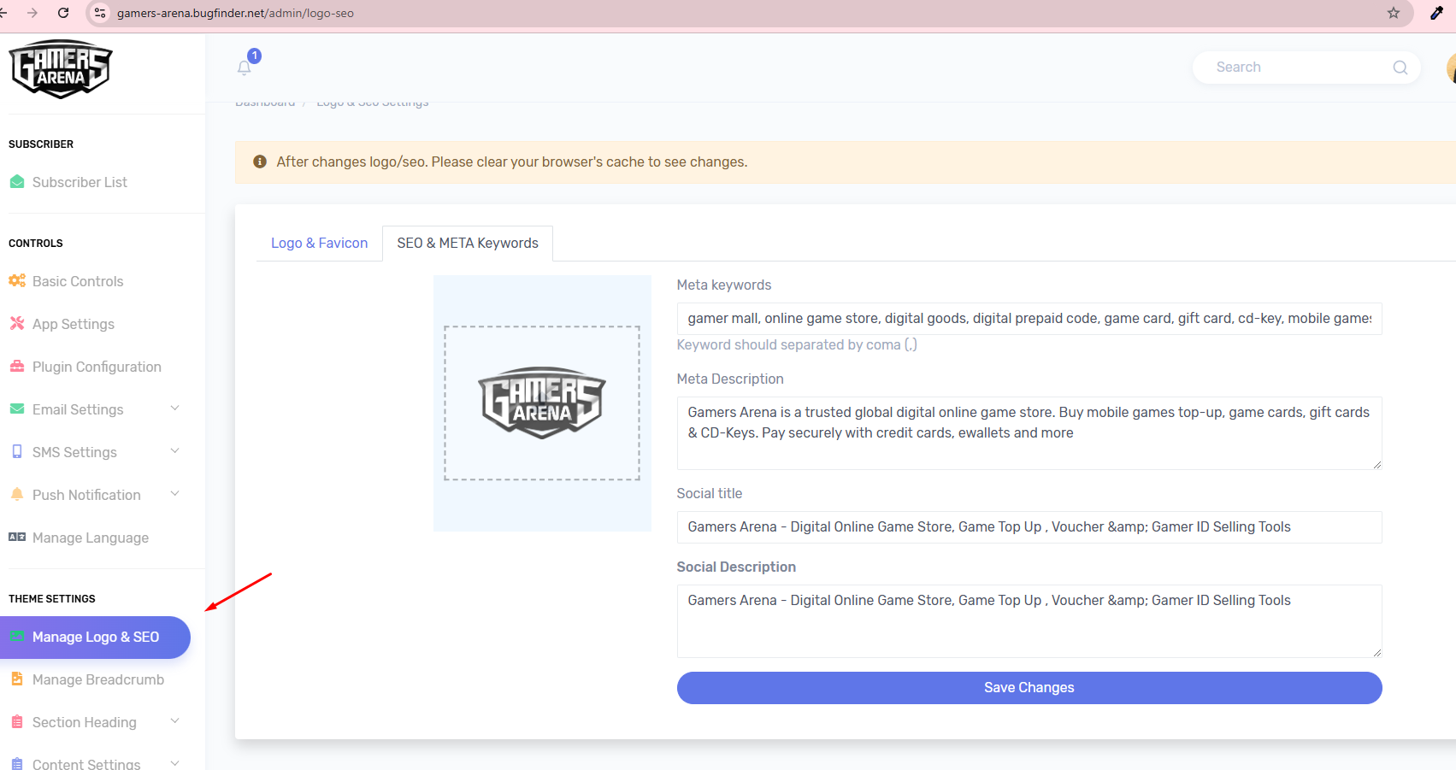
Task: Expand the Push Notification submenu chevron
Action: (175, 494)
